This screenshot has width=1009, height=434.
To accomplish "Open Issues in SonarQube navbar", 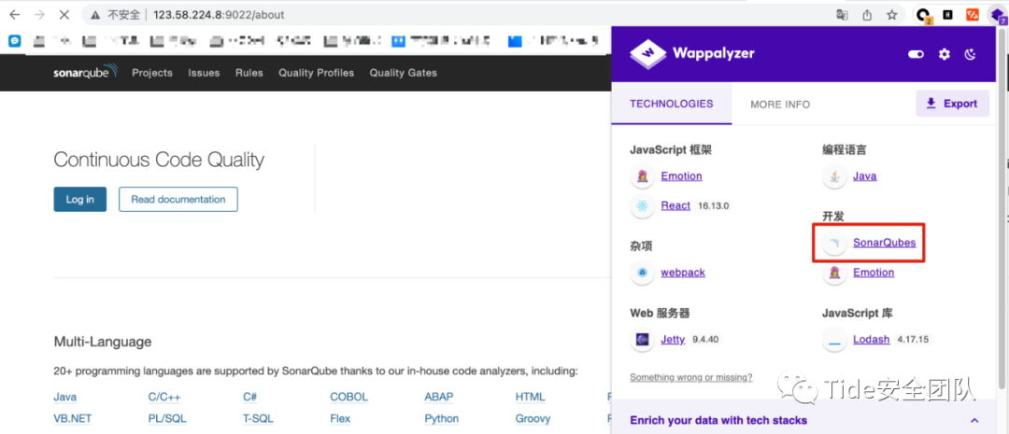I will (204, 73).
